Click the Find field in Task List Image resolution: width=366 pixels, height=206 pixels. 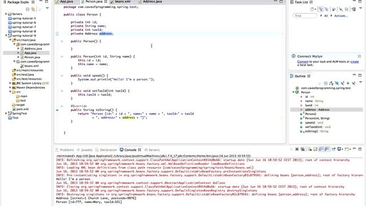pos(305,15)
